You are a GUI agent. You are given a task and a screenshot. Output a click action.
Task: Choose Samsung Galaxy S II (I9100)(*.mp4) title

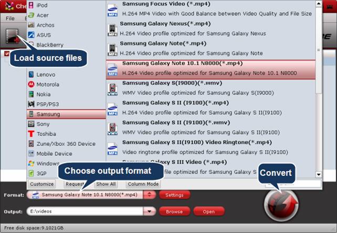click(x=175, y=103)
